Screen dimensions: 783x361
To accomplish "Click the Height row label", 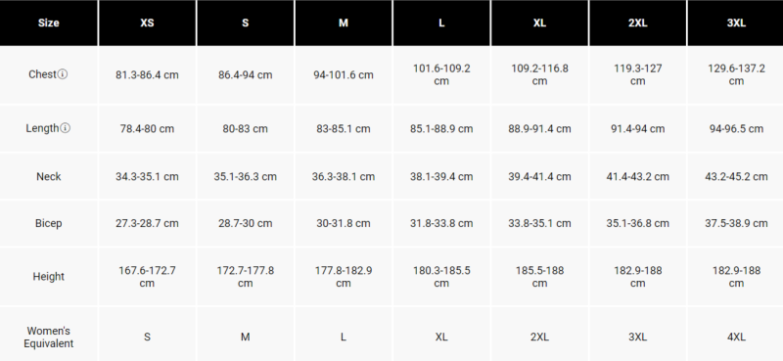I will pos(48,277).
